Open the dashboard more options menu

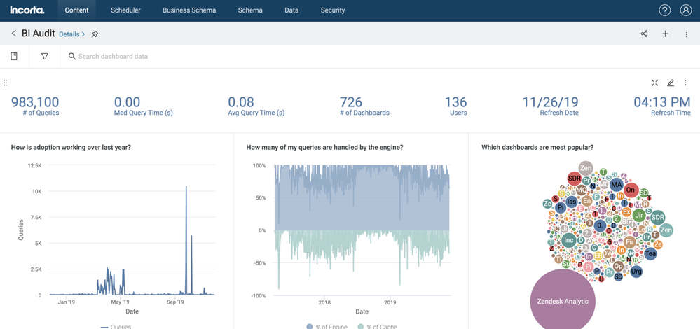(x=686, y=34)
